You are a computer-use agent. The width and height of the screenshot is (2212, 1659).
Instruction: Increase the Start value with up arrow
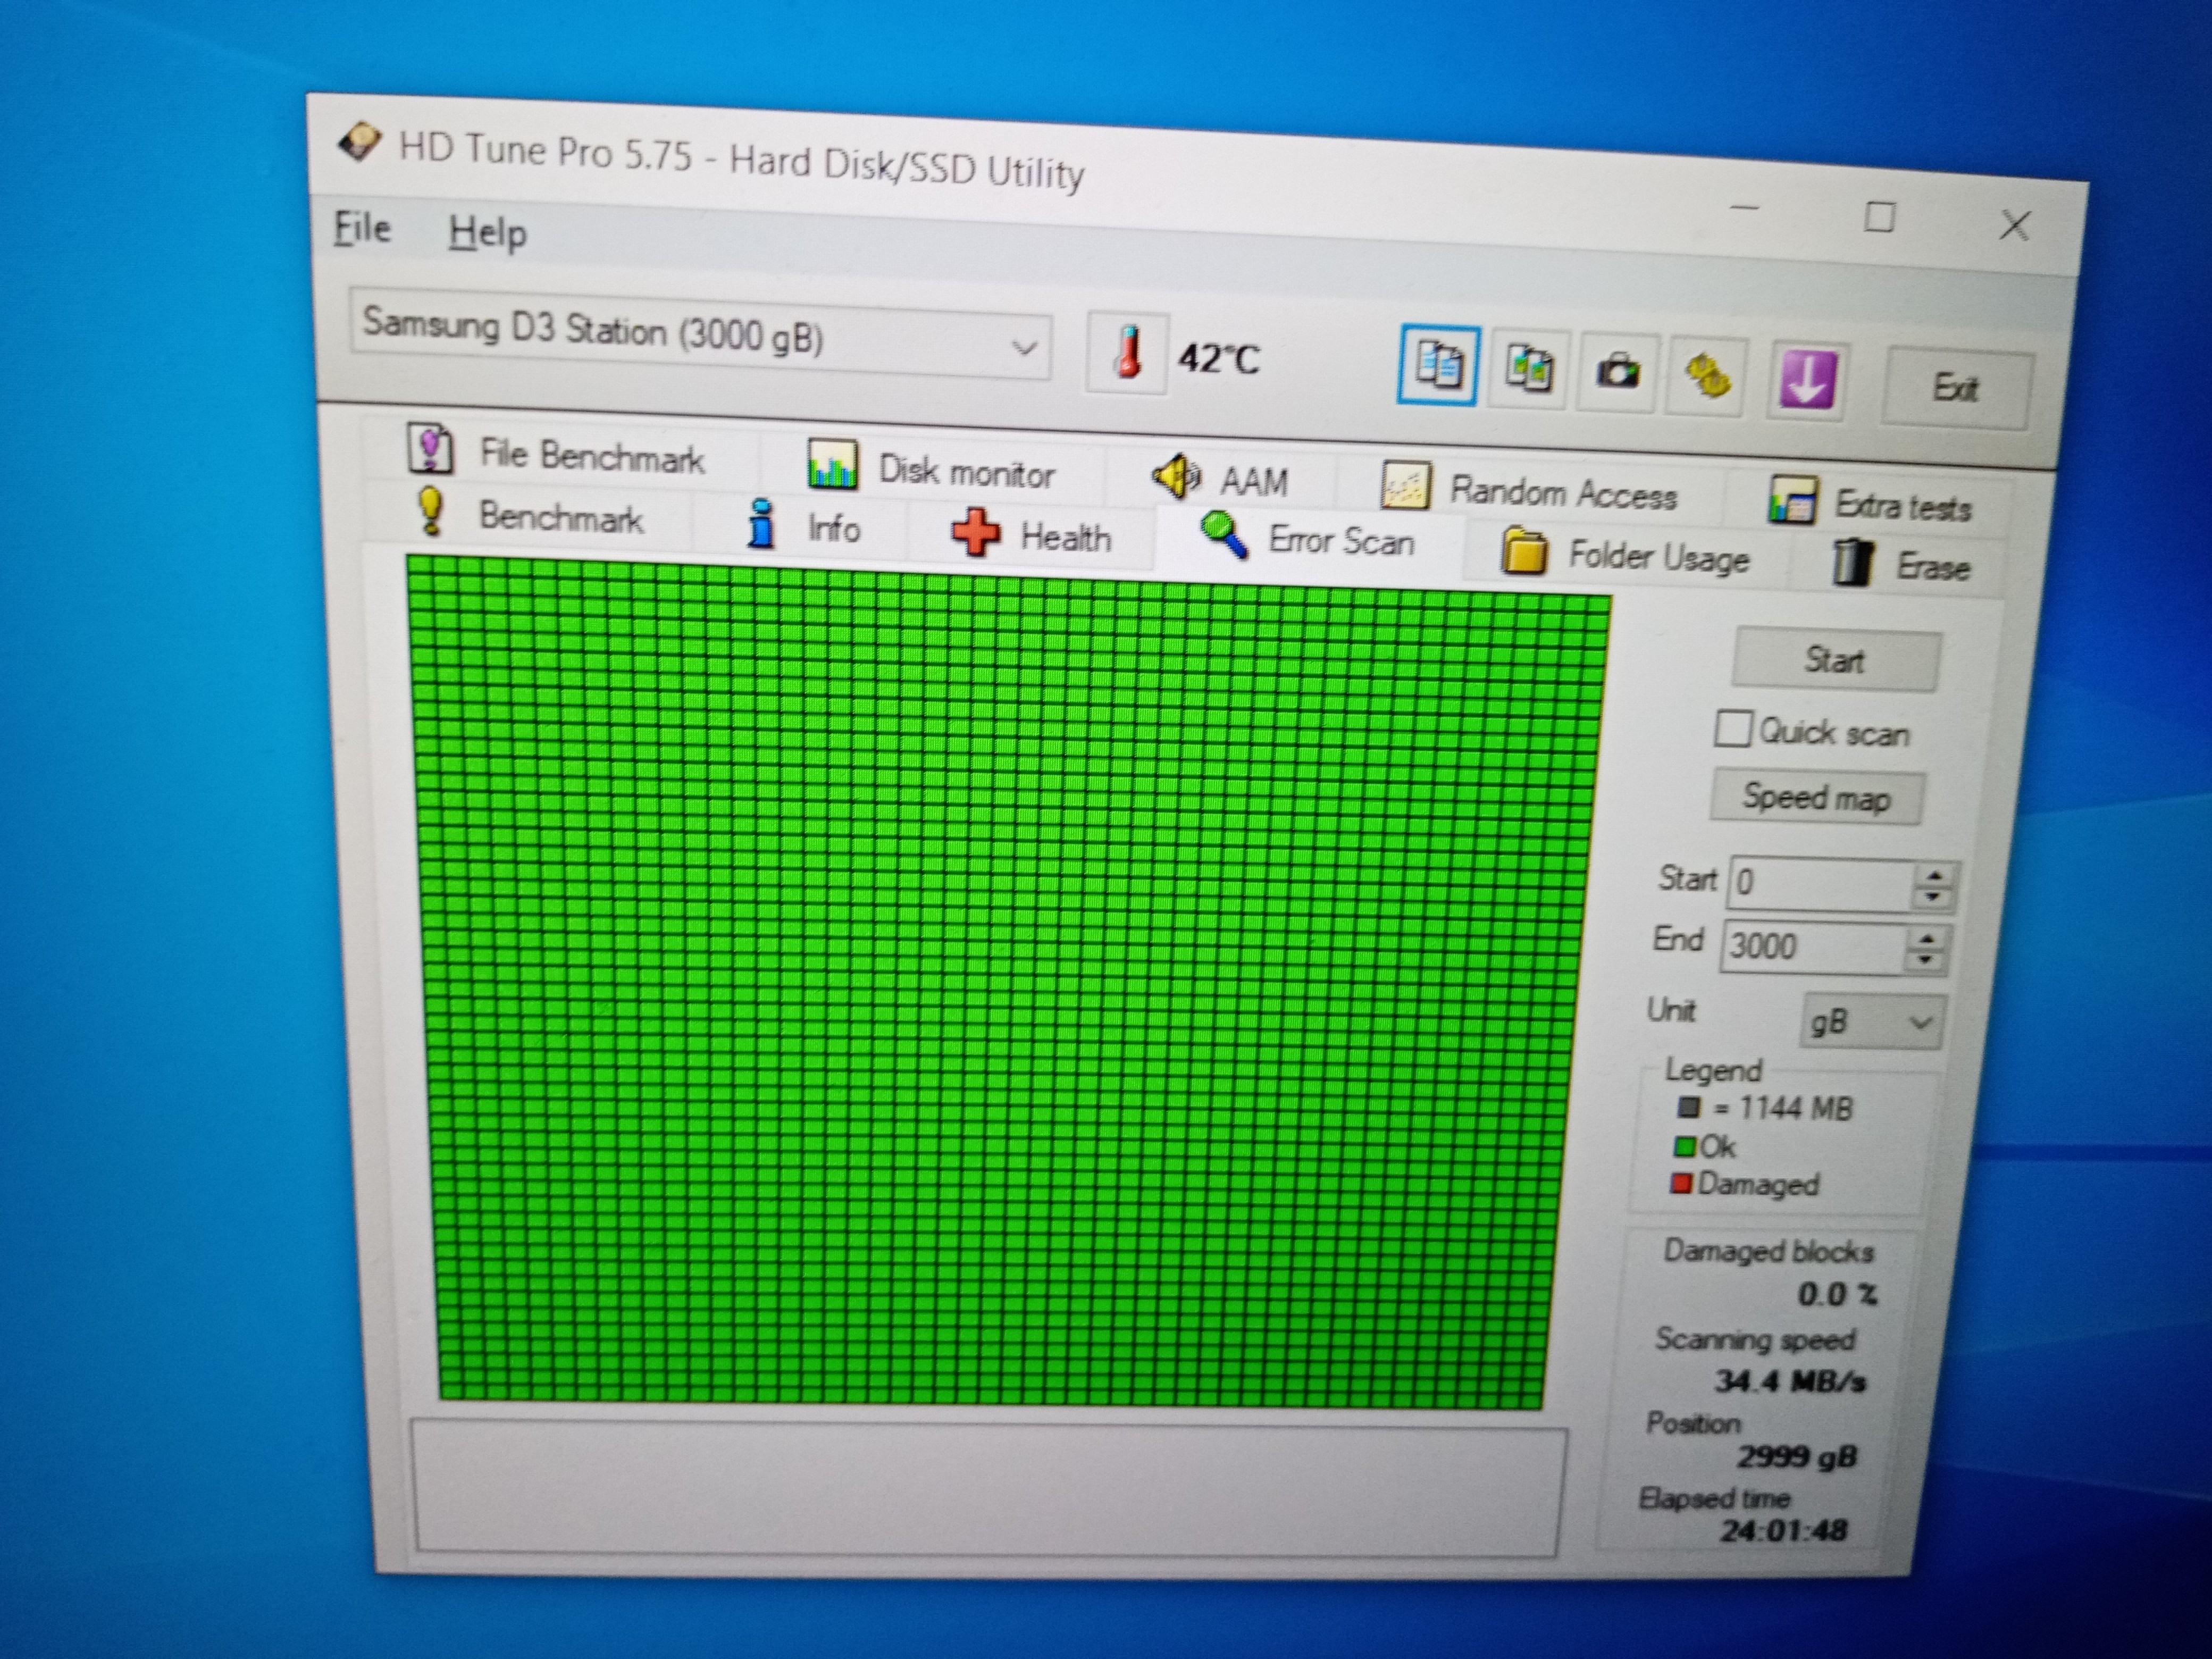coord(1935,875)
